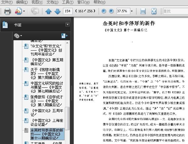
Task: Select bookmark 《中国文化》上海座谈会记盛
Action: tap(47, 122)
